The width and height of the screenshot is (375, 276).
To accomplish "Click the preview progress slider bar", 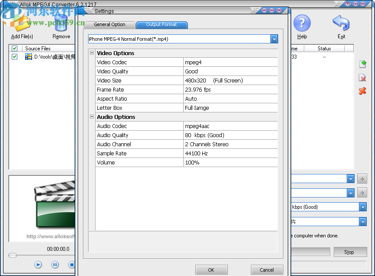I will (x=41, y=256).
